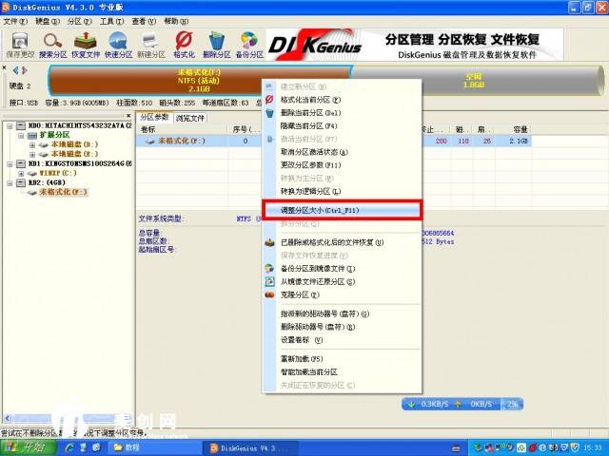Expand the 本地磁盘 (D:) tree node
The image size is (609, 456).
click(31, 144)
